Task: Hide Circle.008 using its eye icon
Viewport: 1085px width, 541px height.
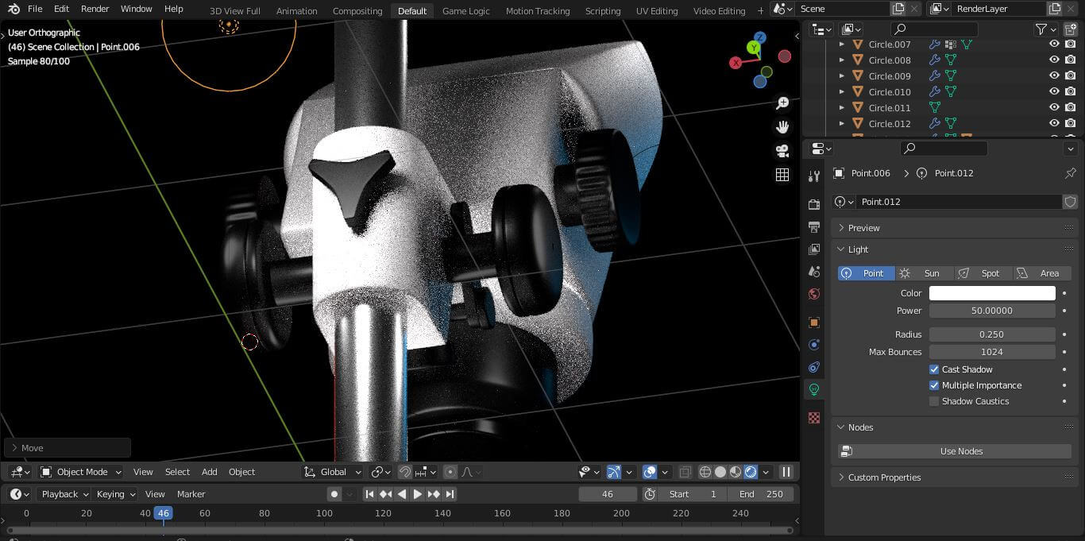Action: click(1054, 60)
